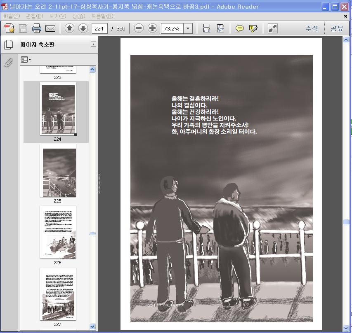Viewport: 352px width, 333px height.
Task: Open the 파일 menu
Action: (x=11, y=16)
